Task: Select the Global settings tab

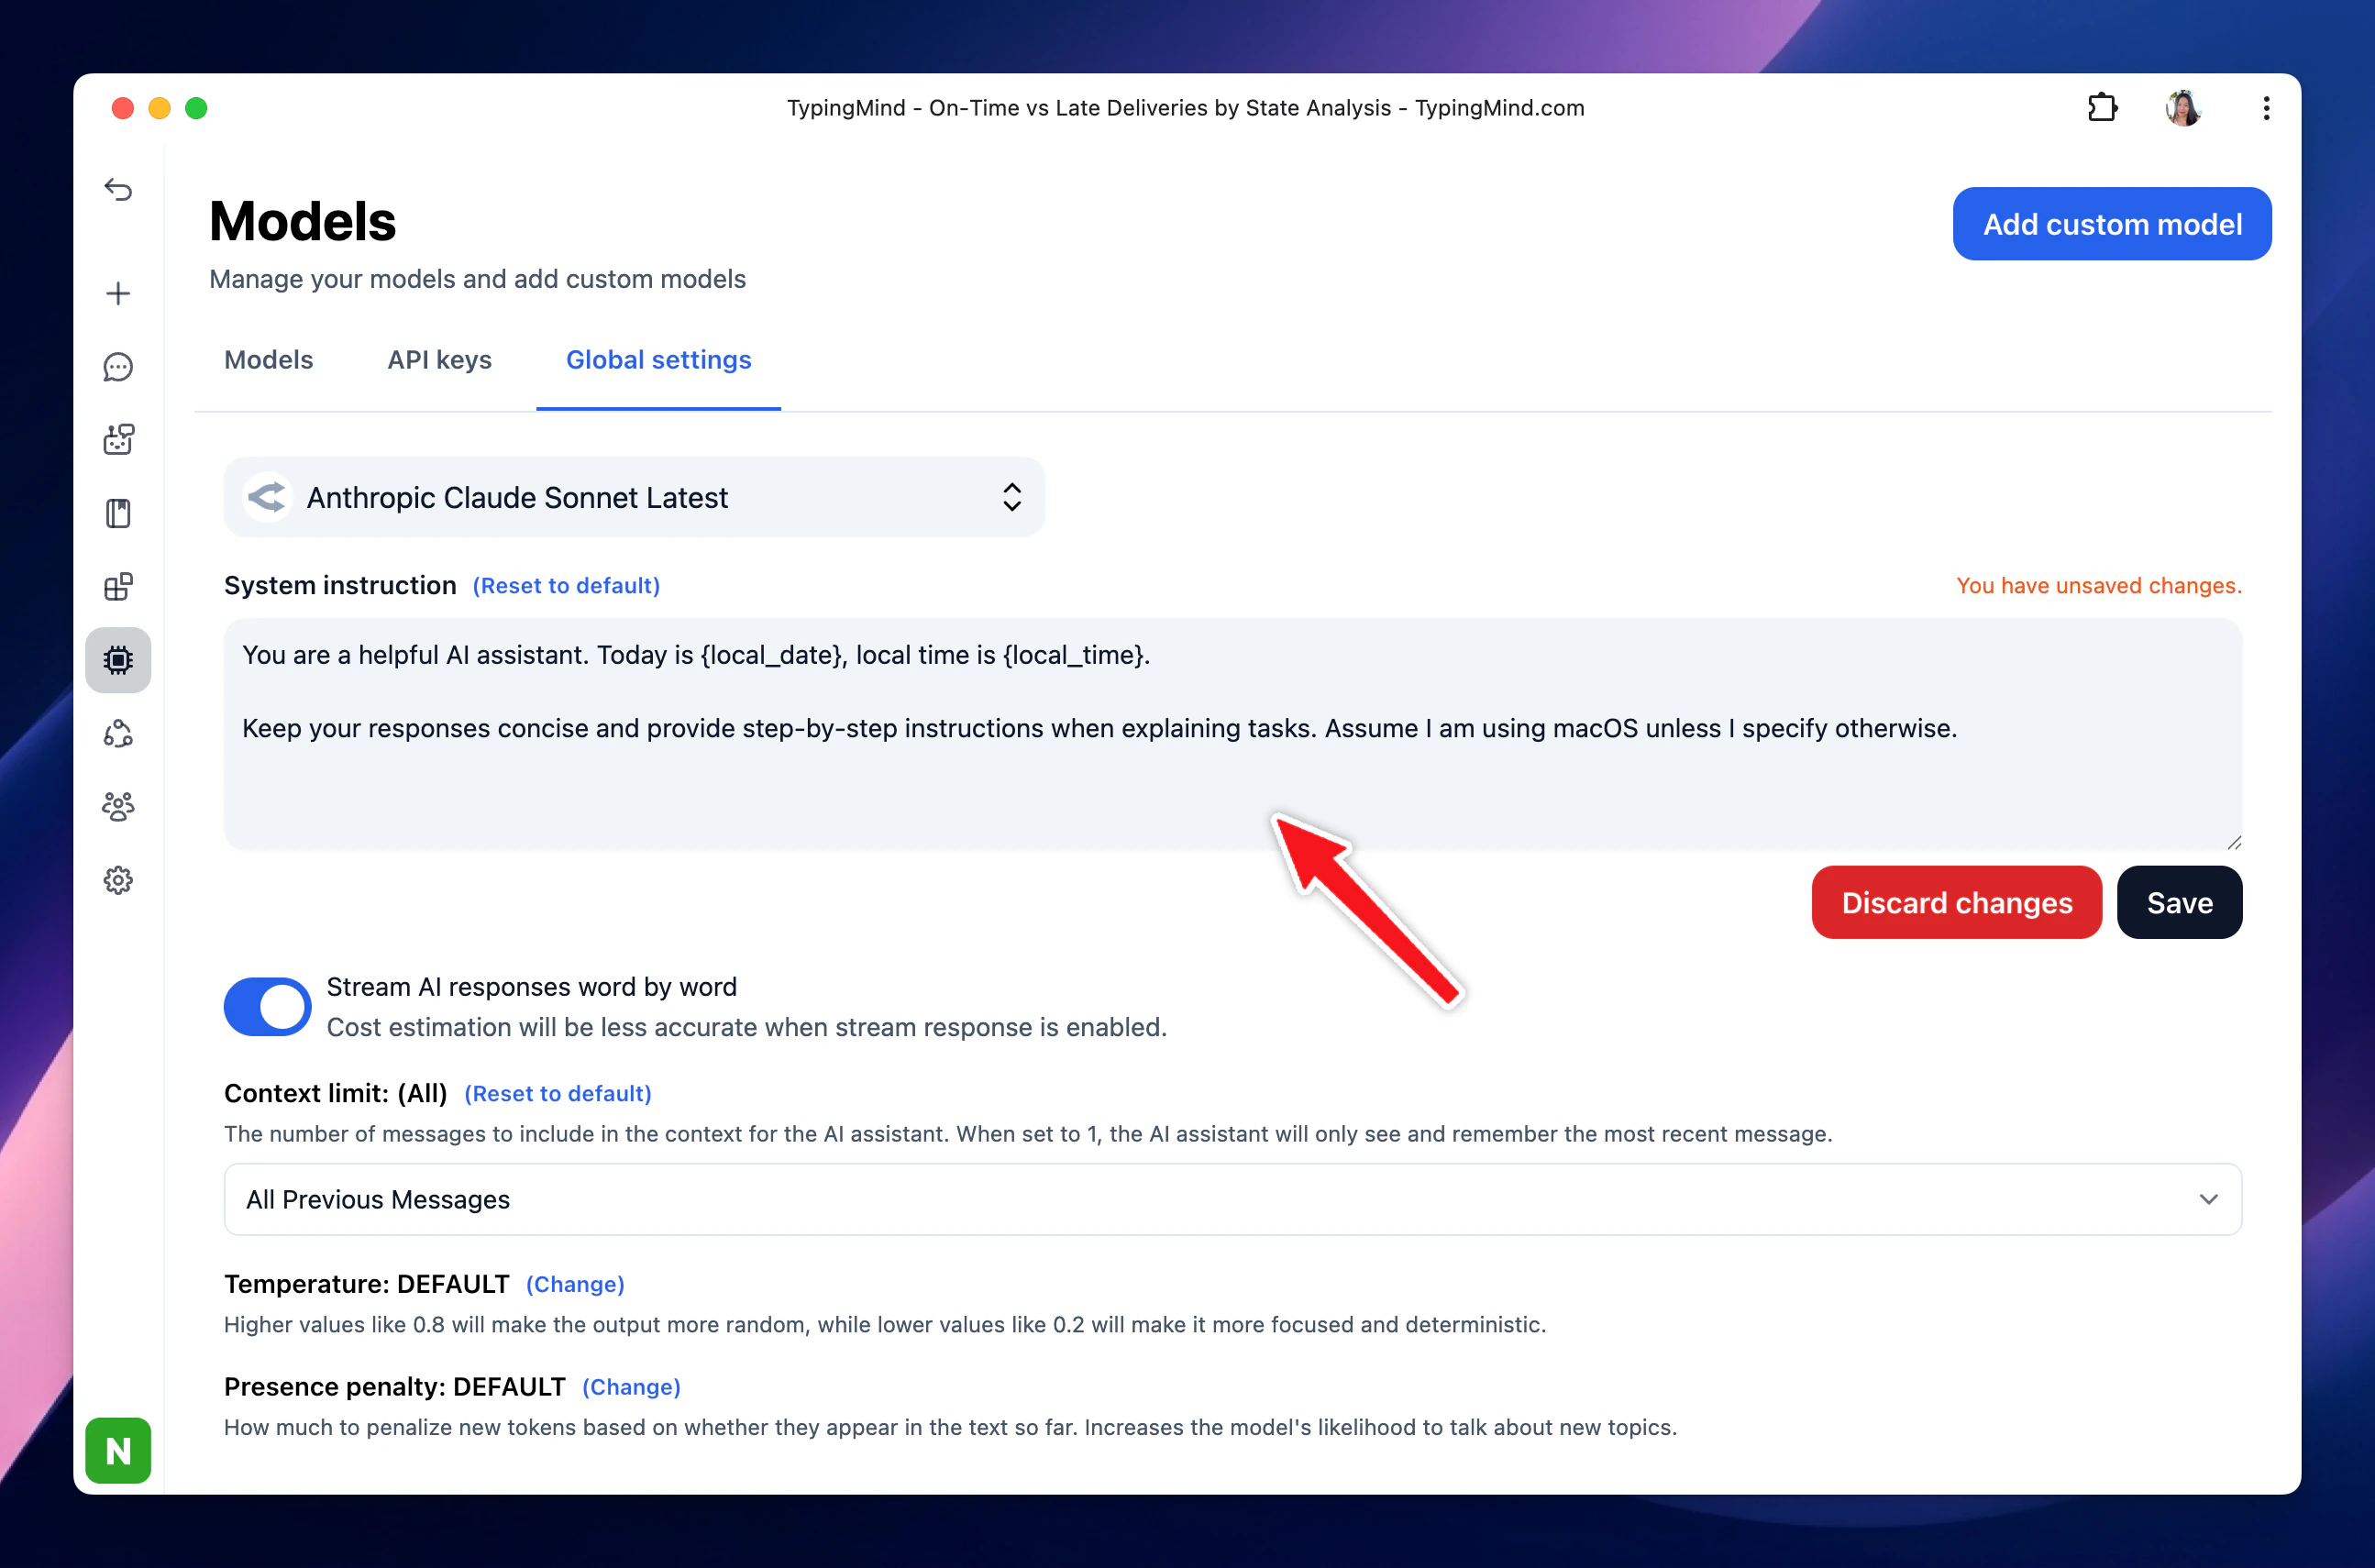Action: click(658, 359)
